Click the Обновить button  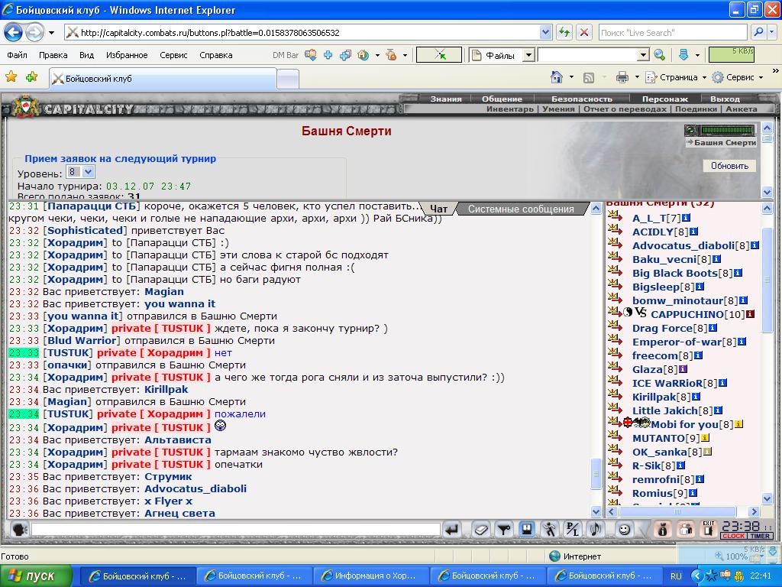click(729, 166)
